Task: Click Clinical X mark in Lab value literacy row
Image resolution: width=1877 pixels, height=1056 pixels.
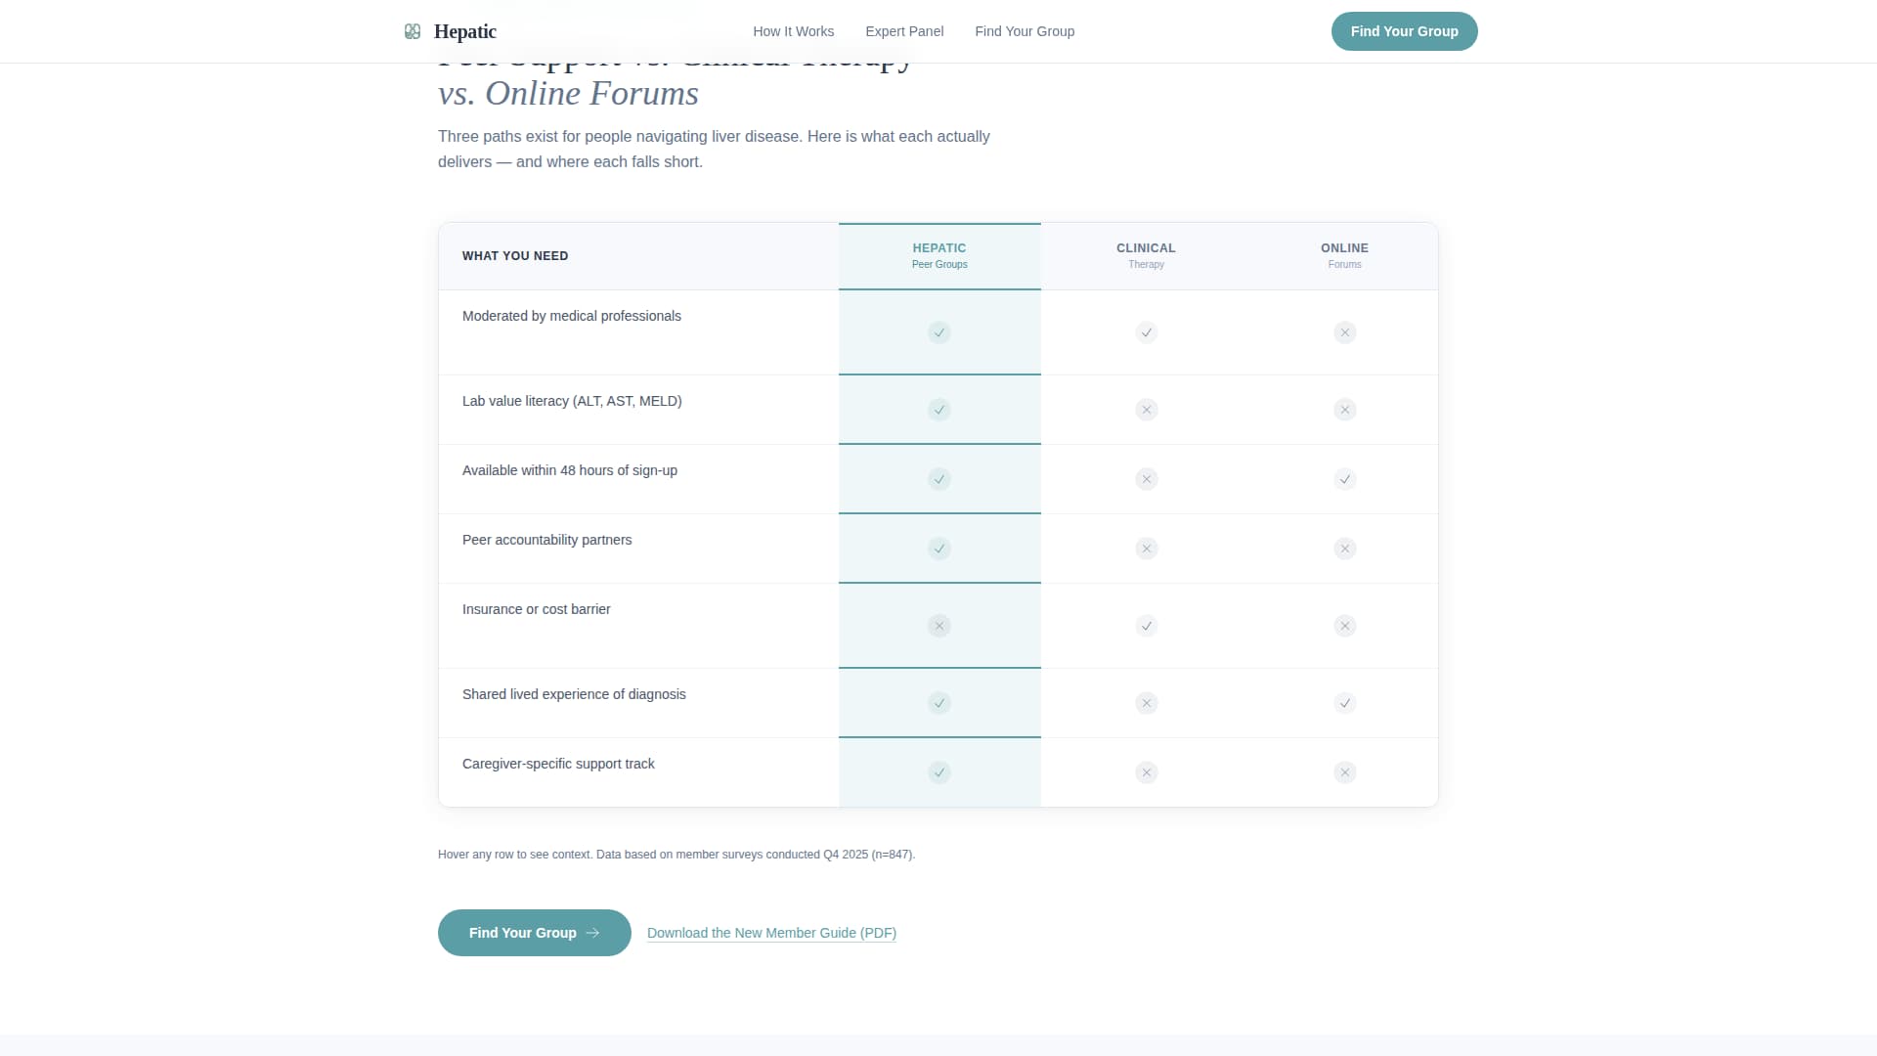Action: pyautogui.click(x=1147, y=410)
